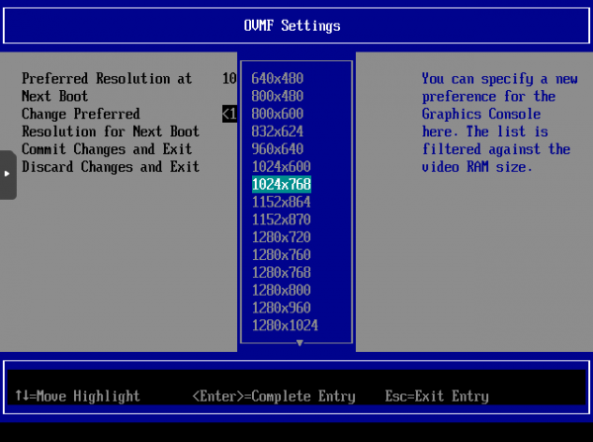Click the Esc=Exit Entry hint
Screen dimensions: 593x442
tap(437, 397)
